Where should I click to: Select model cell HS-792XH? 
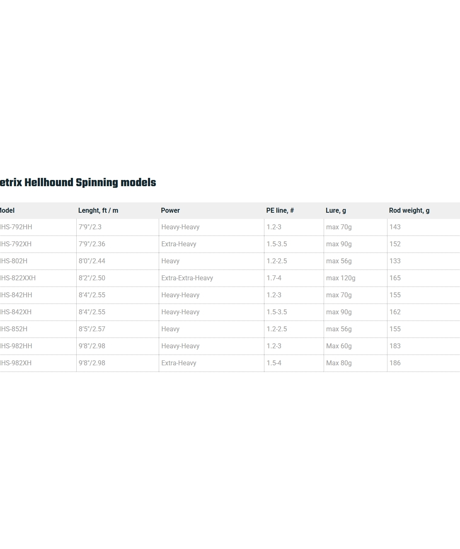pyautogui.click(x=16, y=244)
